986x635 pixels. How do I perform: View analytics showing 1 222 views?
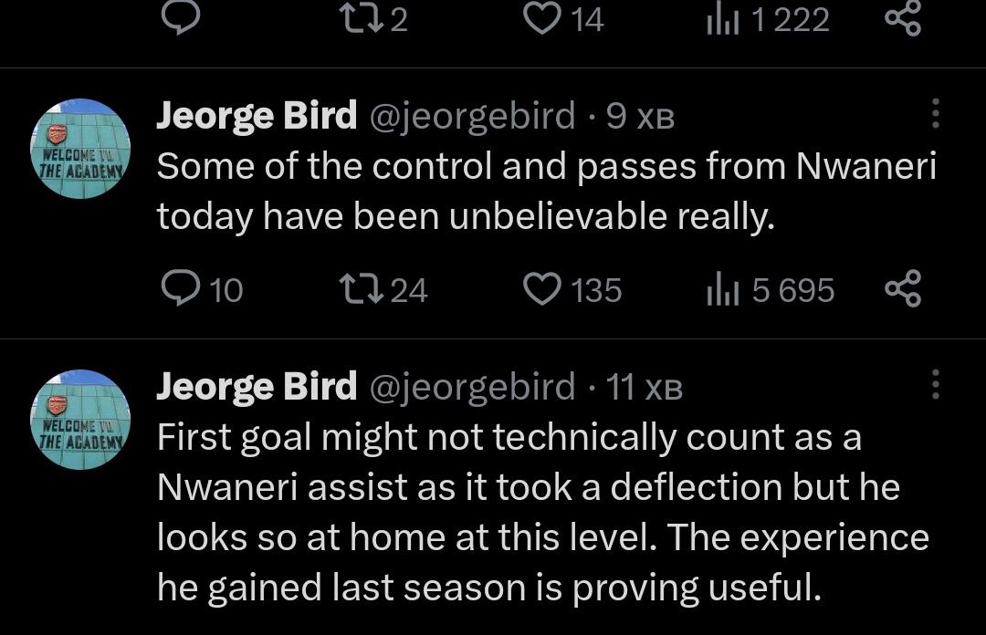pyautogui.click(x=721, y=18)
